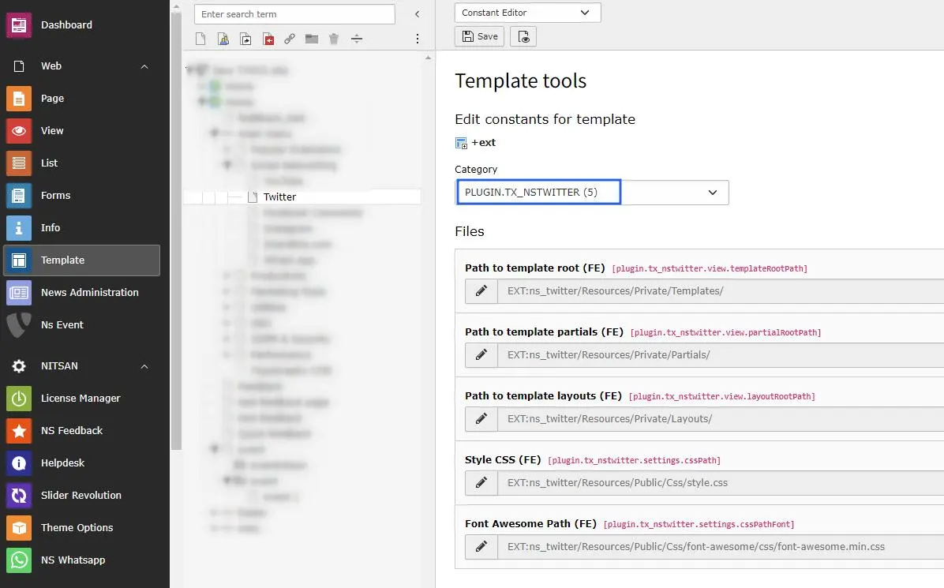Open NS Whatsapp module

81,560
